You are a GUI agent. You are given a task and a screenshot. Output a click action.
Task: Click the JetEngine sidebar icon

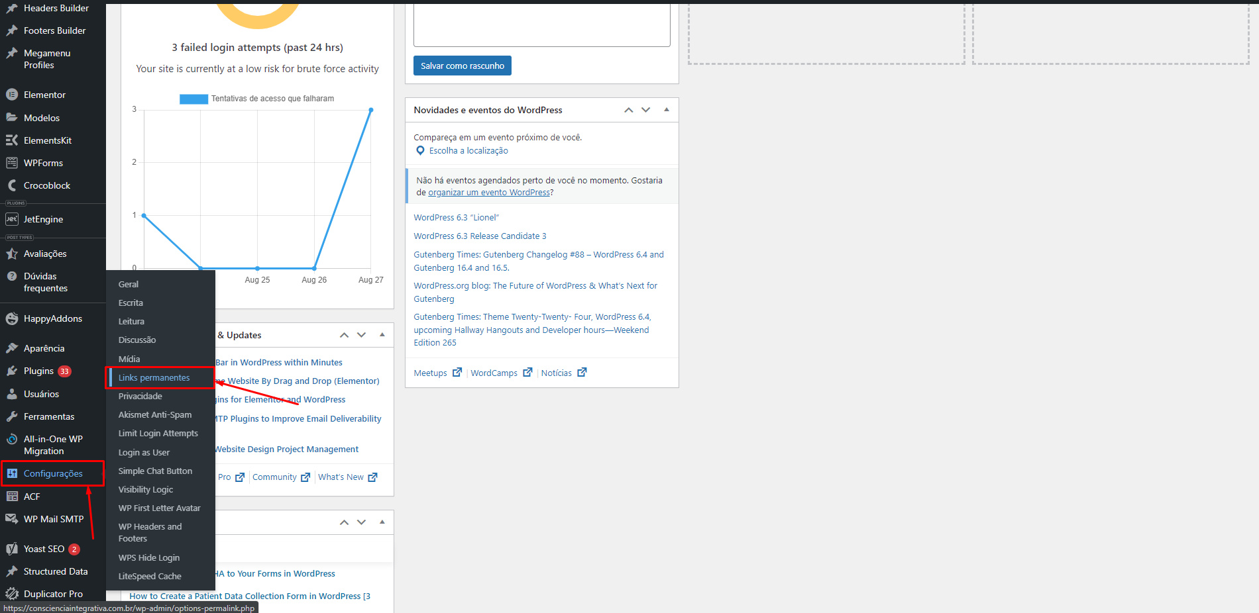click(x=12, y=219)
